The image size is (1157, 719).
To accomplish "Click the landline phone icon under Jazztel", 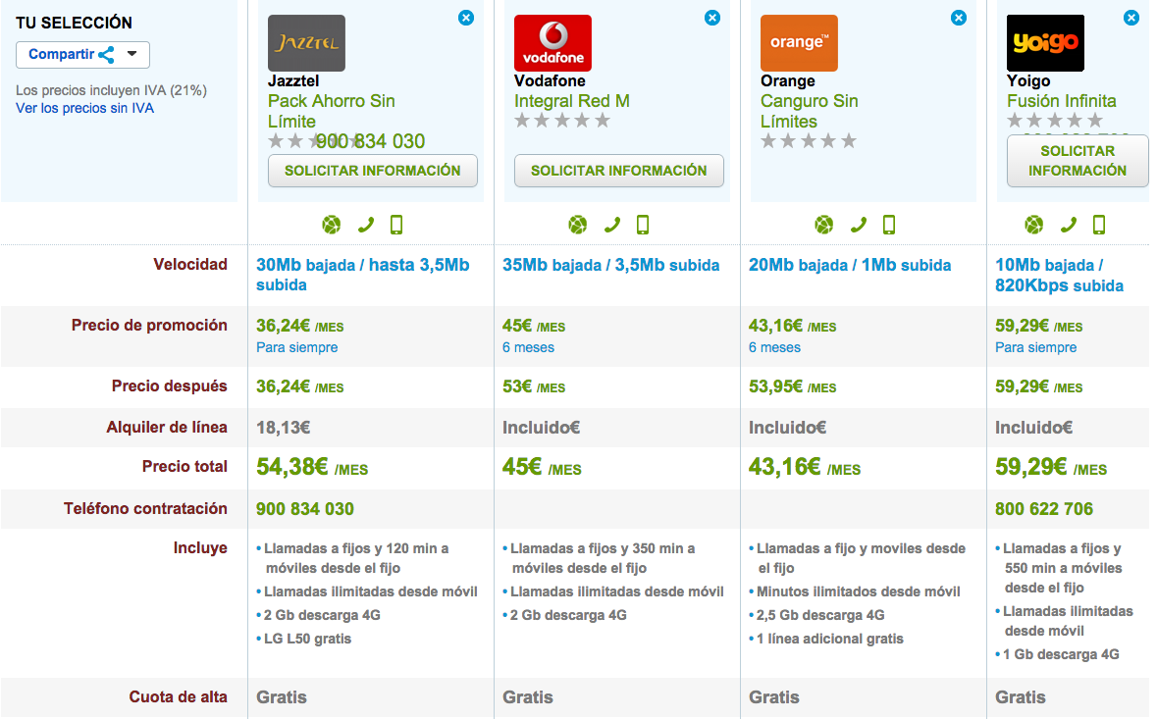I will coord(366,225).
